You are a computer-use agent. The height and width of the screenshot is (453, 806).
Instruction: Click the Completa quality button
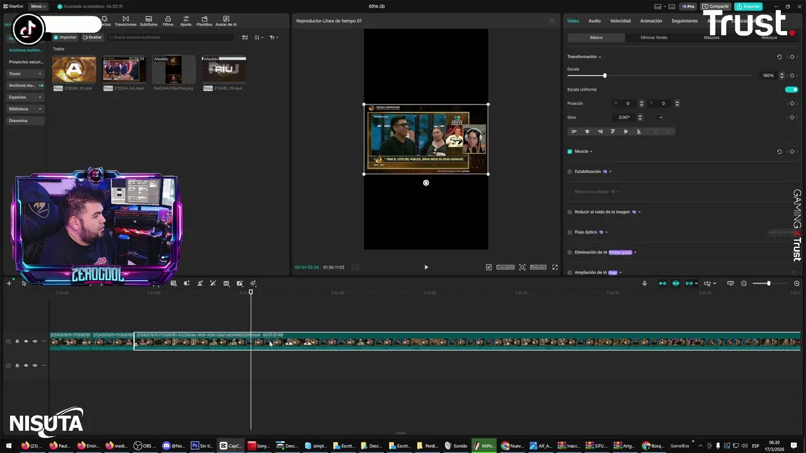505,267
